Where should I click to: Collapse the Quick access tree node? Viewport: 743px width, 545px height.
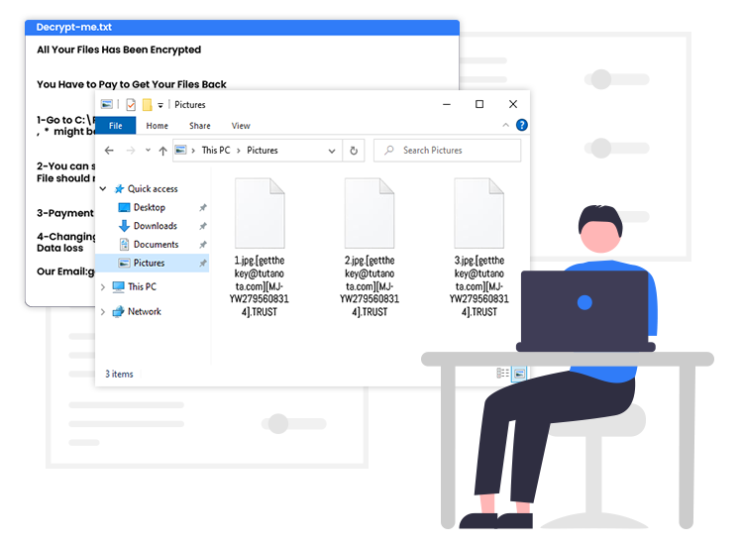coord(103,188)
